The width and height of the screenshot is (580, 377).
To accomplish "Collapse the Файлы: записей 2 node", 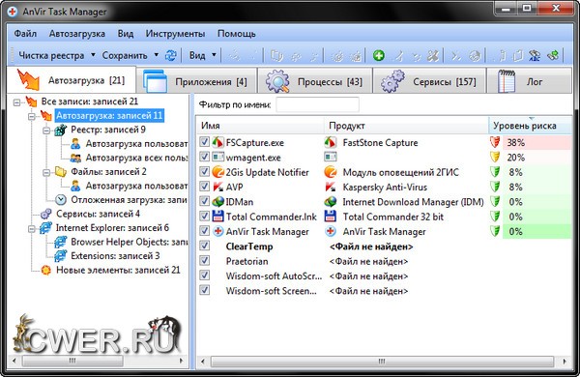I will [x=46, y=172].
